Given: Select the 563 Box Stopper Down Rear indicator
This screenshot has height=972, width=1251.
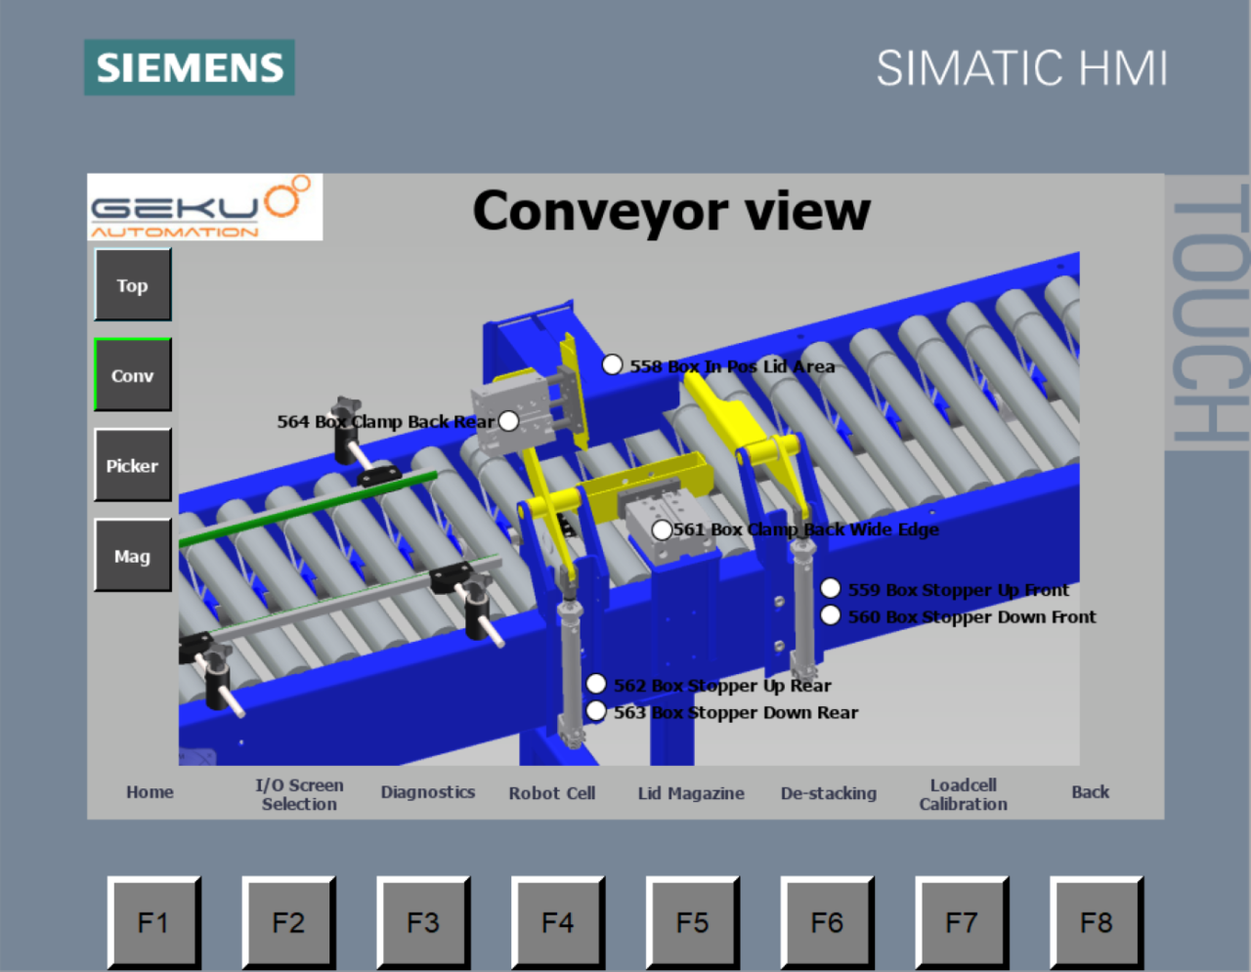Looking at the screenshot, I should pos(595,711).
